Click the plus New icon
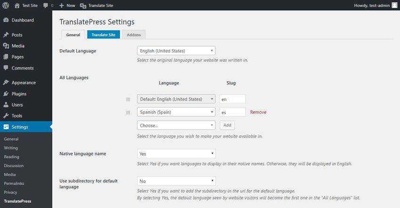The image size is (400, 208). coord(62,5)
